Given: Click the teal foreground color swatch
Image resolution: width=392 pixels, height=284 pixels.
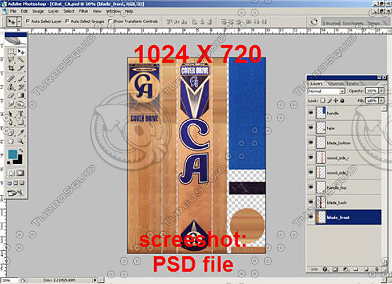Looking at the screenshot, I should coord(13,154).
